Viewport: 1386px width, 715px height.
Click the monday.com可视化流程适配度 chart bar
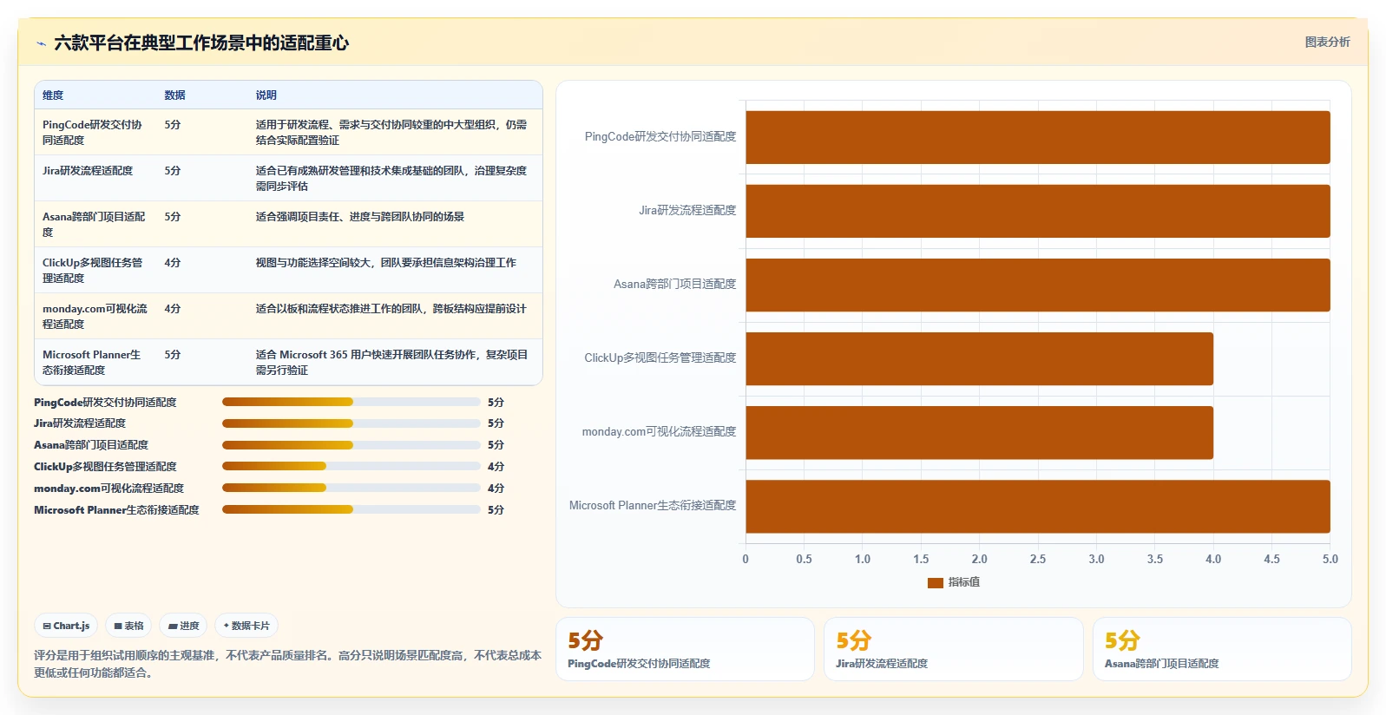(979, 432)
